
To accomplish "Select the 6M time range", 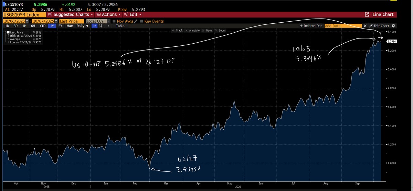I will (x=33, y=26).
